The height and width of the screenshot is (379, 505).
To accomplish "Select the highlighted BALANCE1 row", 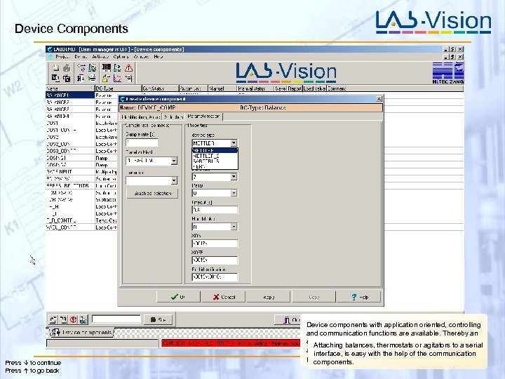I will [x=70, y=95].
